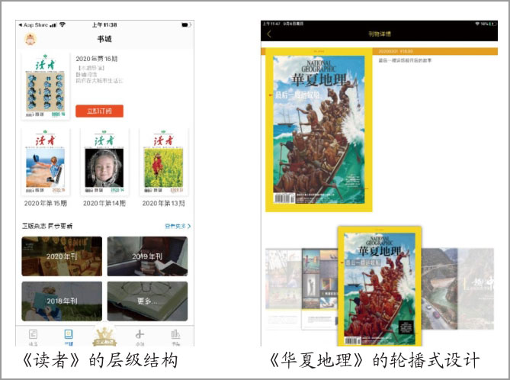The image size is (510, 380).
Task: Tap the orange 立即订阅 subscribe button
Action: click(x=100, y=111)
